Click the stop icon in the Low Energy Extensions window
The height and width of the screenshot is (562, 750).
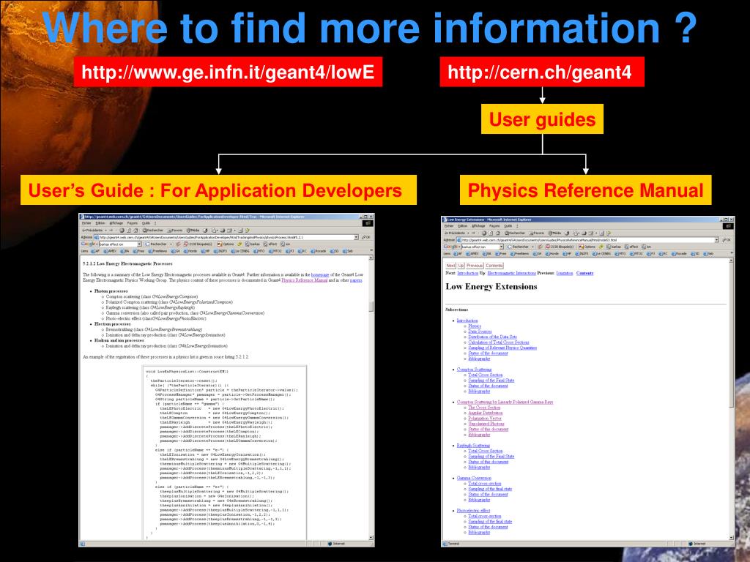484,233
